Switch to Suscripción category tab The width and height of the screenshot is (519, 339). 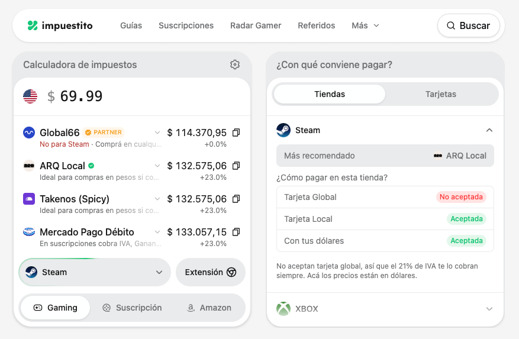(132, 308)
